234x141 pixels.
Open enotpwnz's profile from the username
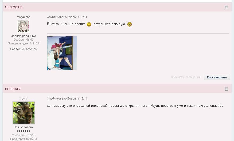tap(13, 89)
